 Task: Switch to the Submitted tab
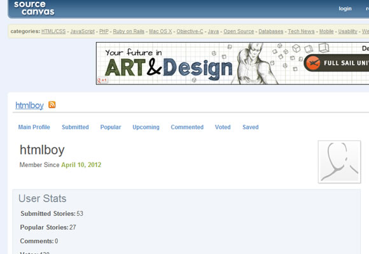(x=75, y=127)
